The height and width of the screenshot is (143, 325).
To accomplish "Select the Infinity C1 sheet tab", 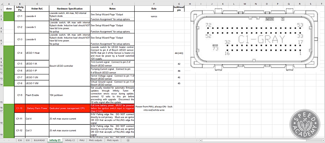I will (x=55, y=140).
